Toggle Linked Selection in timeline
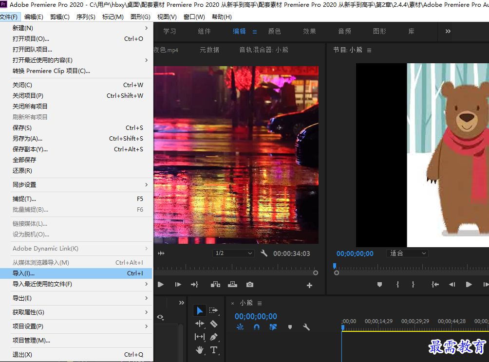489x362 pixels. point(273,327)
